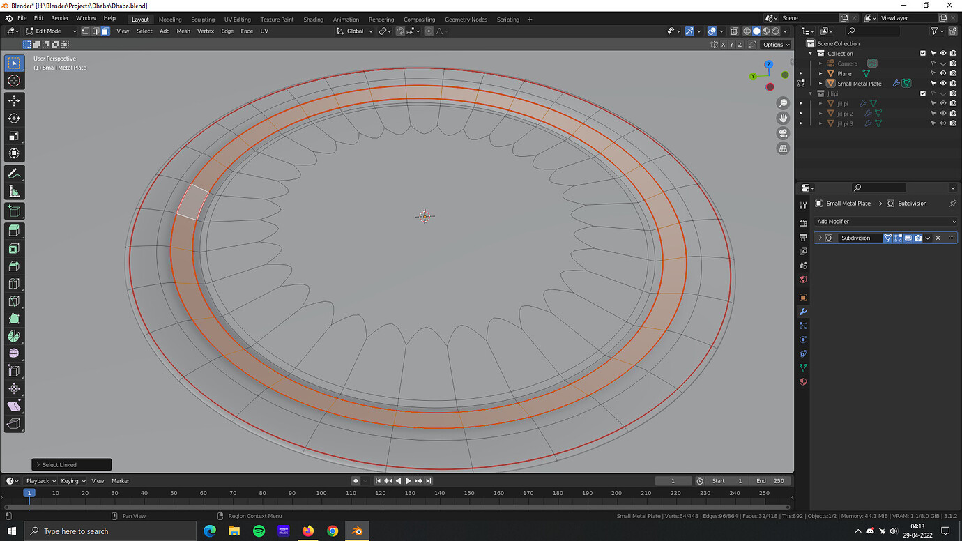
Task: Click the hand pan view gizmo
Action: 783,118
